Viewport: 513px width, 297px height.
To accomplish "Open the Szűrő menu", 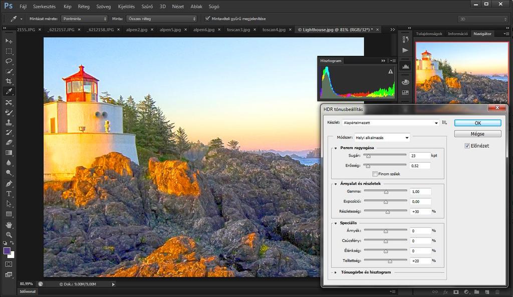I will (x=147, y=6).
